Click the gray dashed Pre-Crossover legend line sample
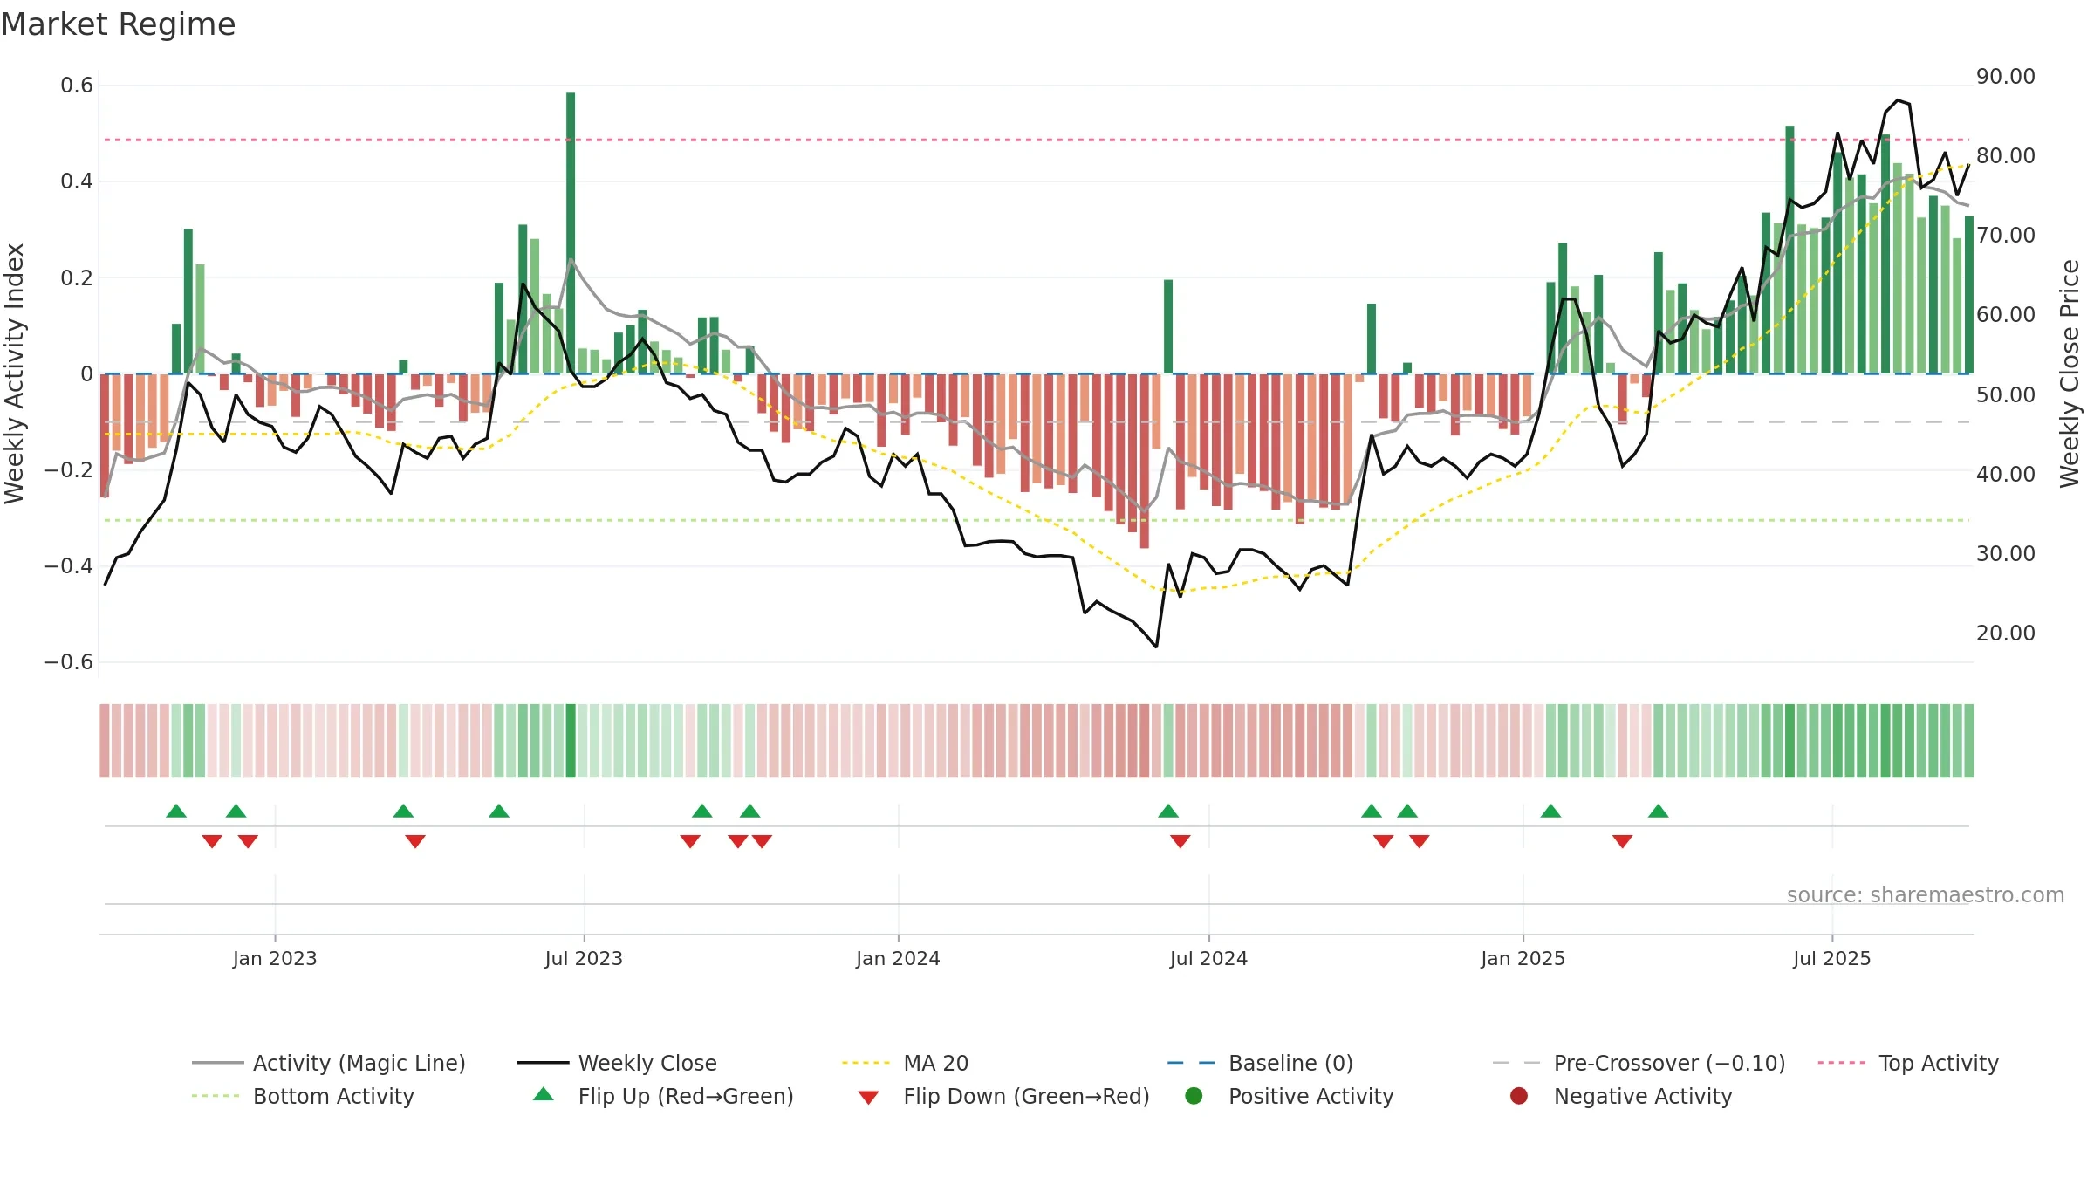The height and width of the screenshot is (1178, 2094). click(1516, 1063)
